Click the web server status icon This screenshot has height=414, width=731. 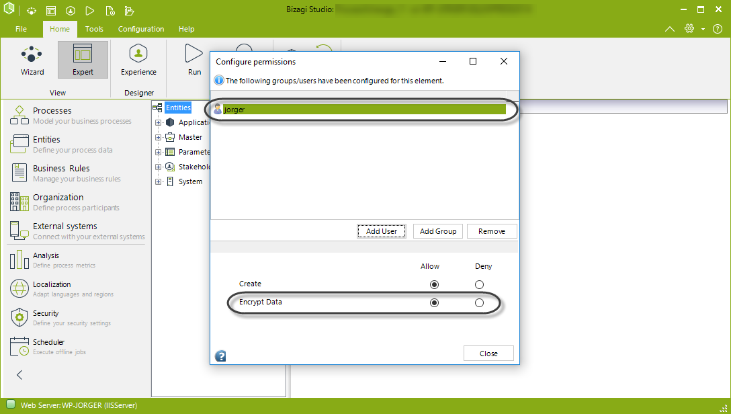pos(11,404)
